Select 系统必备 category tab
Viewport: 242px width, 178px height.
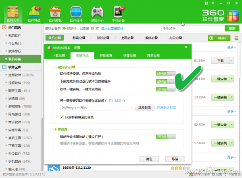pos(151,38)
